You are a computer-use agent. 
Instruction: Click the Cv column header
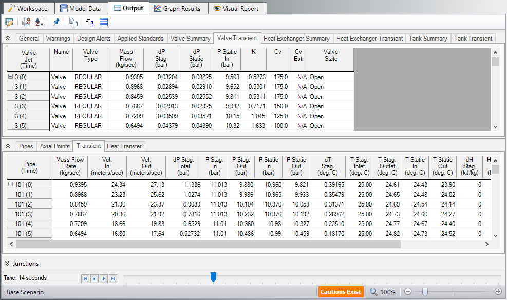click(278, 59)
